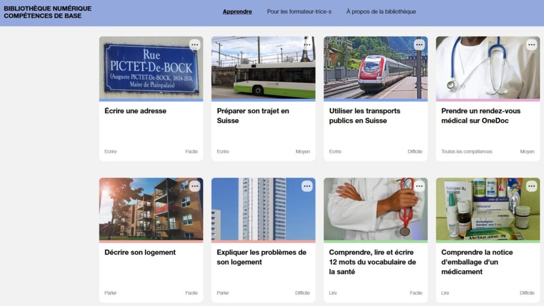Open three-dot menu on Préparer son trajet card
Viewport: 544px width, 306px height.
(307, 45)
